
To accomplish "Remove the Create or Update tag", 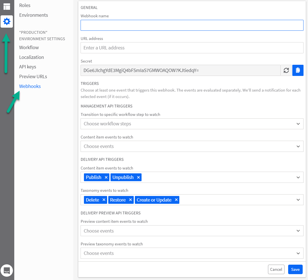I will pos(176,200).
